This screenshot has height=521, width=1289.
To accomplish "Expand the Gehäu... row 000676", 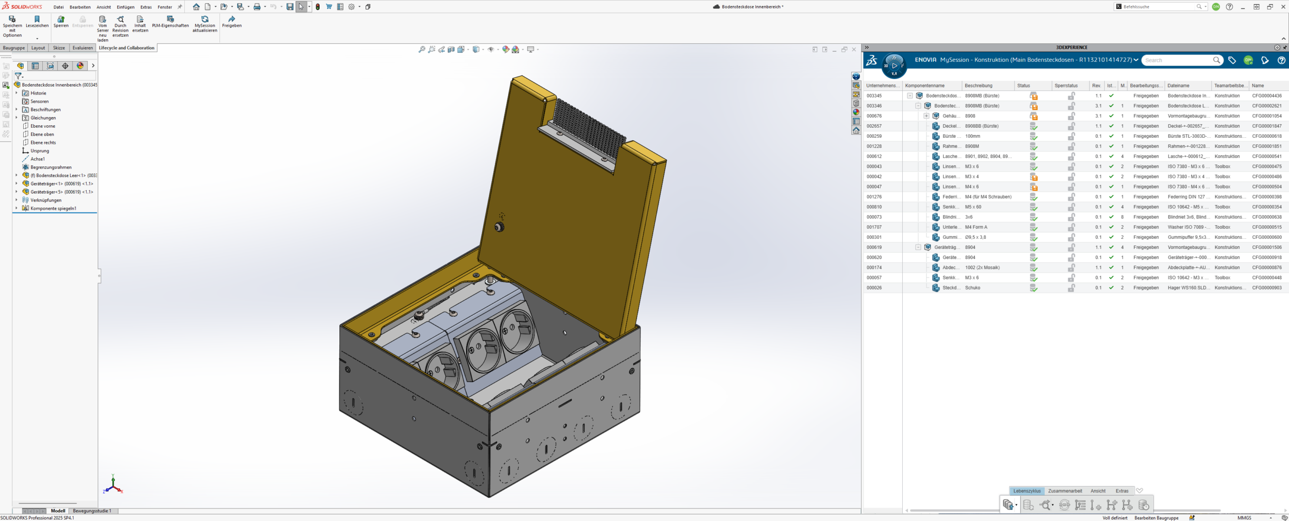I will pos(926,116).
